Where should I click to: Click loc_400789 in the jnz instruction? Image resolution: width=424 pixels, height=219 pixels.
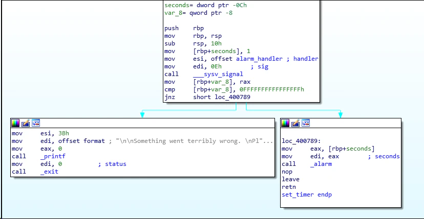click(x=232, y=97)
